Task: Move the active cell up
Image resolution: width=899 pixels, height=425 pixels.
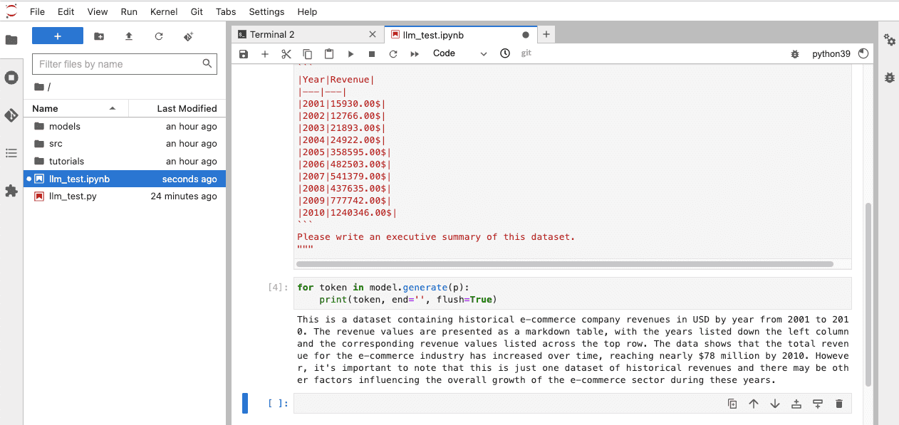Action: click(754, 404)
